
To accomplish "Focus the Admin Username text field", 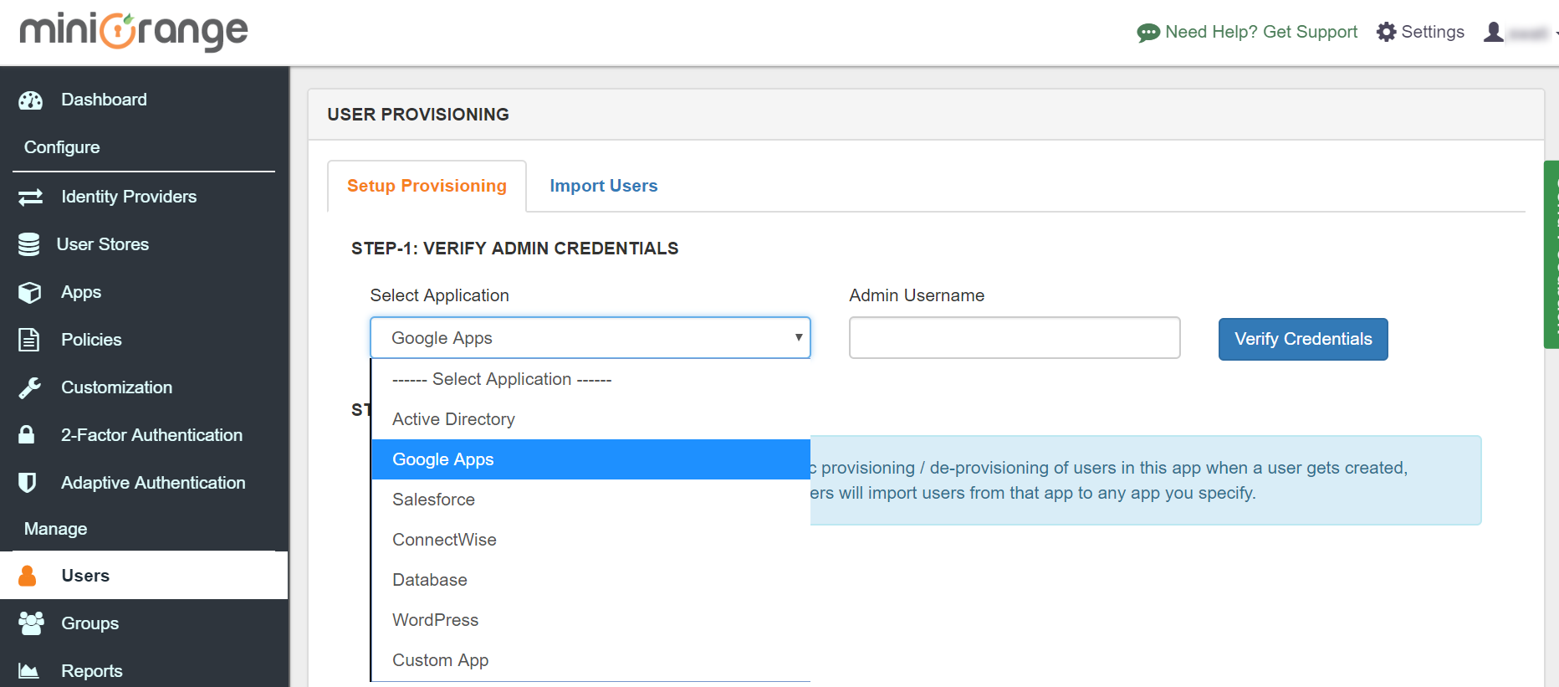I will [x=1014, y=338].
